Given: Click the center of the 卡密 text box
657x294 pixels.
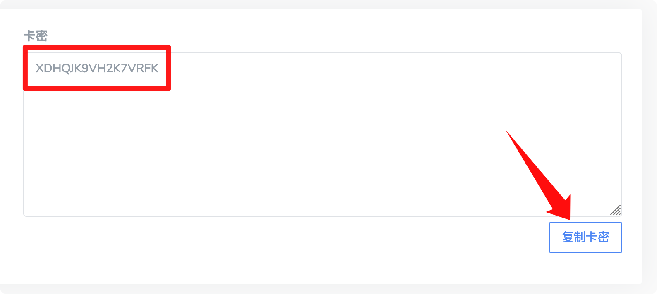Looking at the screenshot, I should [323, 135].
